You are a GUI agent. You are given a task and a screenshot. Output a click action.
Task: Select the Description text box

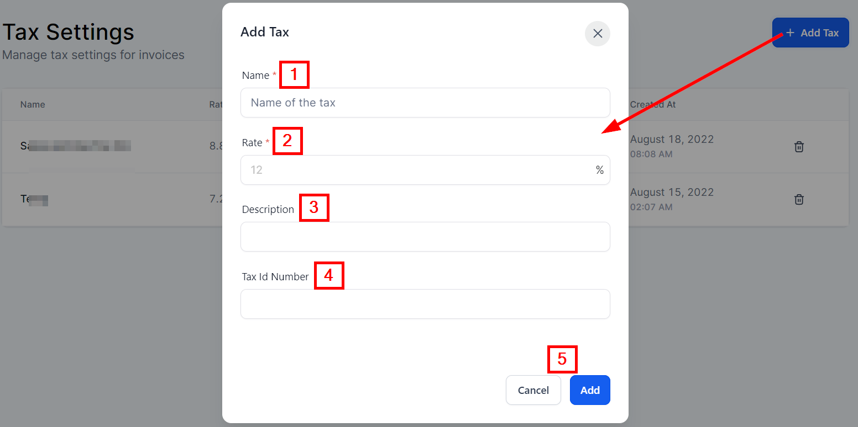(x=425, y=237)
